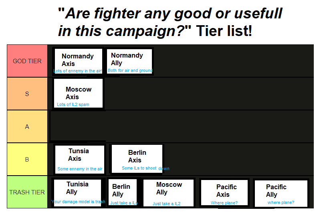Select the Pacific Ally card
321x212 pixels.
point(281,193)
